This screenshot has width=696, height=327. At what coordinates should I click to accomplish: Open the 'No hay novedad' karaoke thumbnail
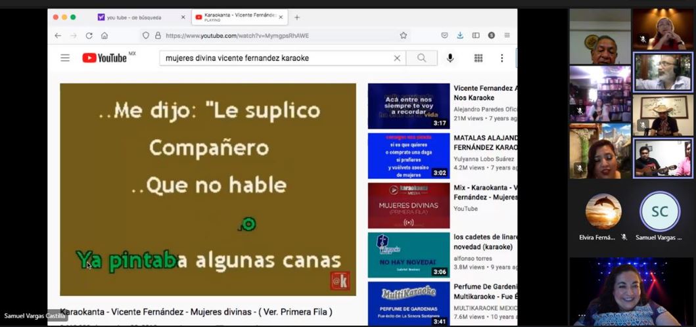pos(409,255)
